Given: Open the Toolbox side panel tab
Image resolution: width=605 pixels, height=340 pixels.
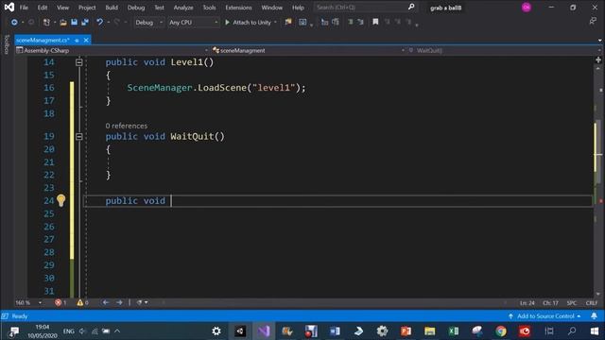Looking at the screenshot, I should click(7, 44).
